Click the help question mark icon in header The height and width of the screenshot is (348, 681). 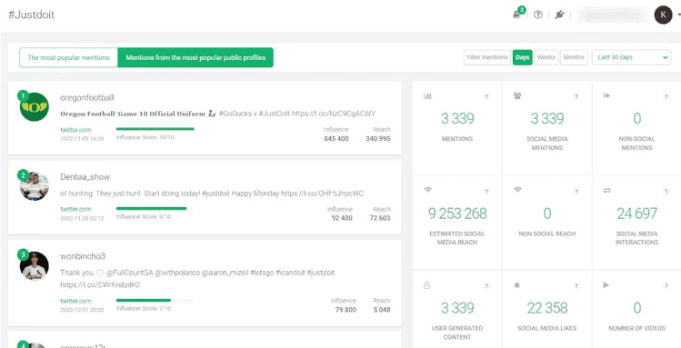[x=537, y=15]
